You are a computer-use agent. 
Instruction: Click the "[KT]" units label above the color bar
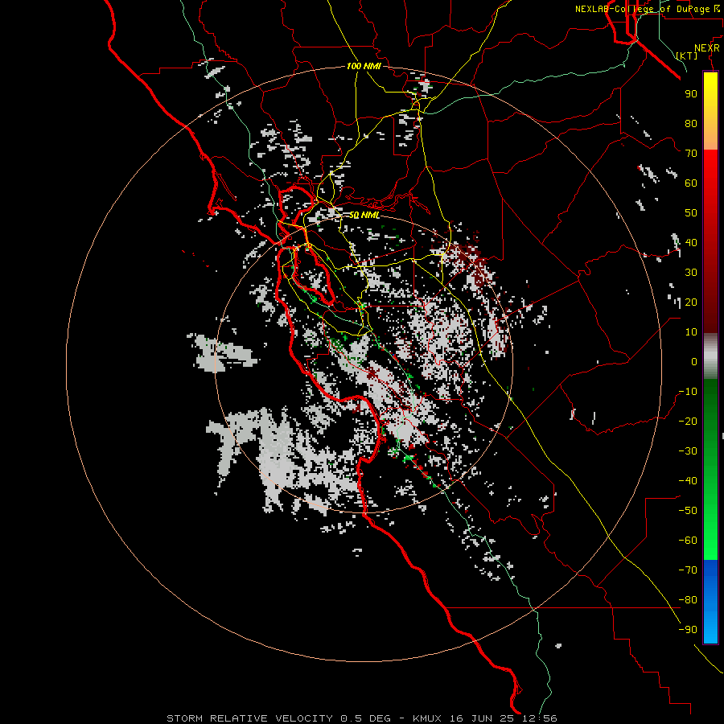tap(687, 56)
